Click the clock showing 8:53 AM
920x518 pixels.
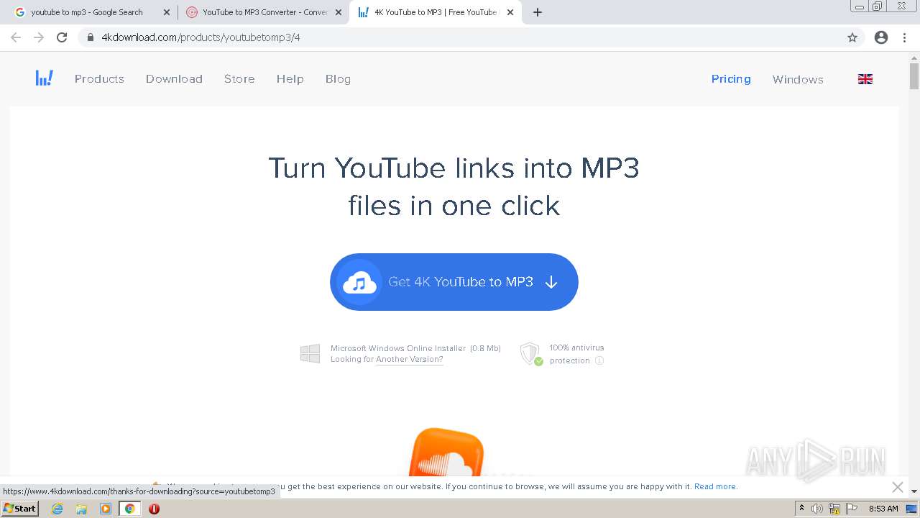tap(883, 509)
